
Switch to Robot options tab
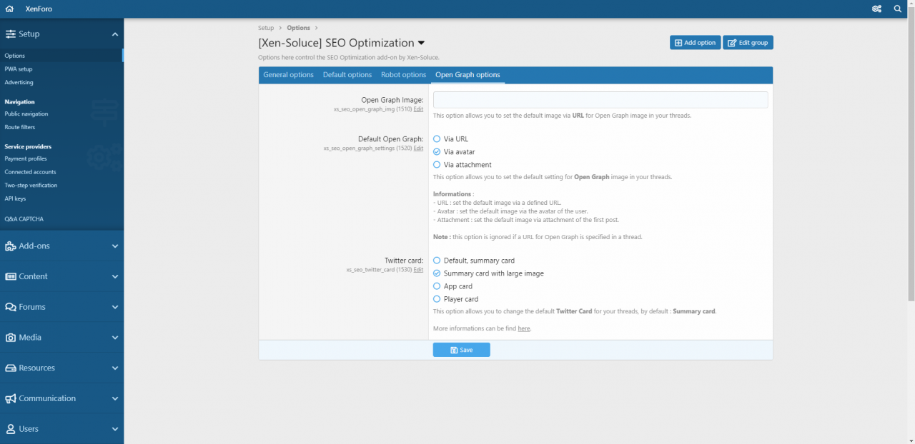point(403,75)
